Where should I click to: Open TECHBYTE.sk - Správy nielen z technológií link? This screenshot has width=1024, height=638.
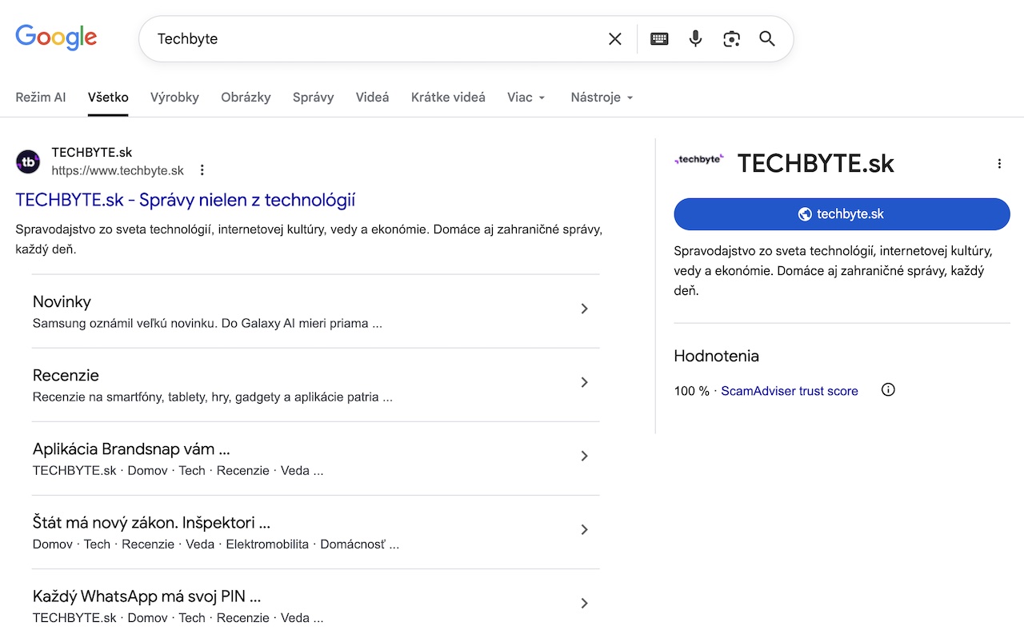[x=185, y=200]
